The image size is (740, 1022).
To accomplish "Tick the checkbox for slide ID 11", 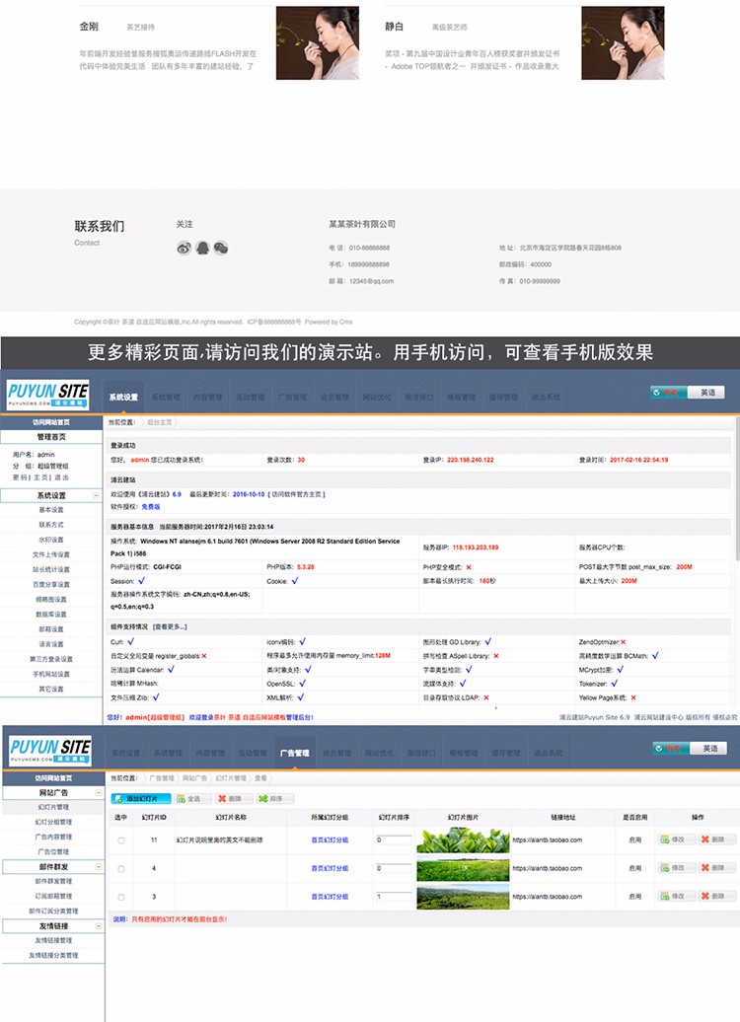I will click(x=121, y=840).
